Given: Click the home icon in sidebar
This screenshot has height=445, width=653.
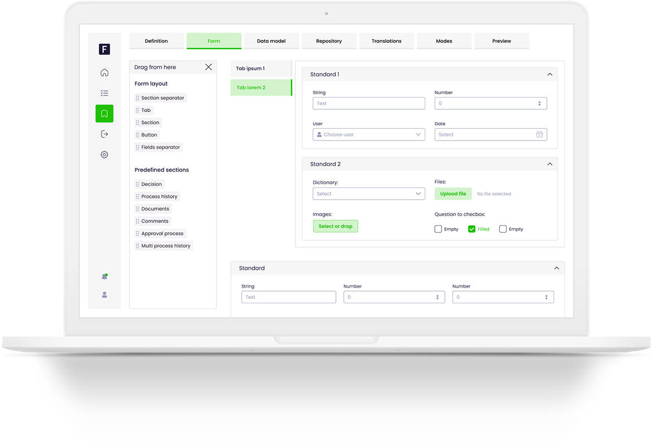Looking at the screenshot, I should [x=104, y=72].
